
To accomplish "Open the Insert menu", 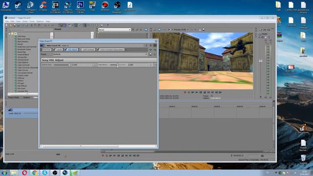I will [25, 22].
